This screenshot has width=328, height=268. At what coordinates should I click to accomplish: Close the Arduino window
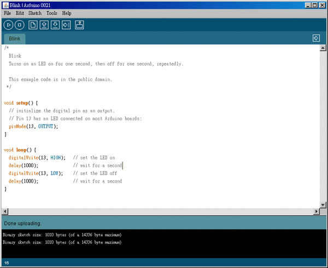click(322, 5)
